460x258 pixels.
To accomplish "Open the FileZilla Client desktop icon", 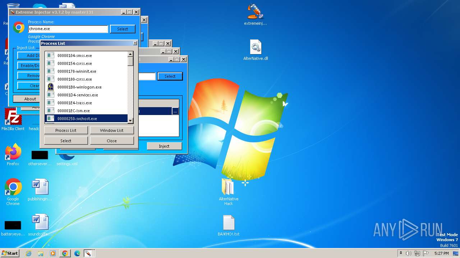I will (13, 120).
